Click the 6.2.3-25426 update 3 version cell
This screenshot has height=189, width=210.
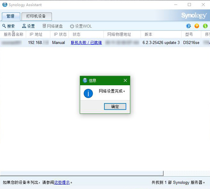click(x=161, y=43)
